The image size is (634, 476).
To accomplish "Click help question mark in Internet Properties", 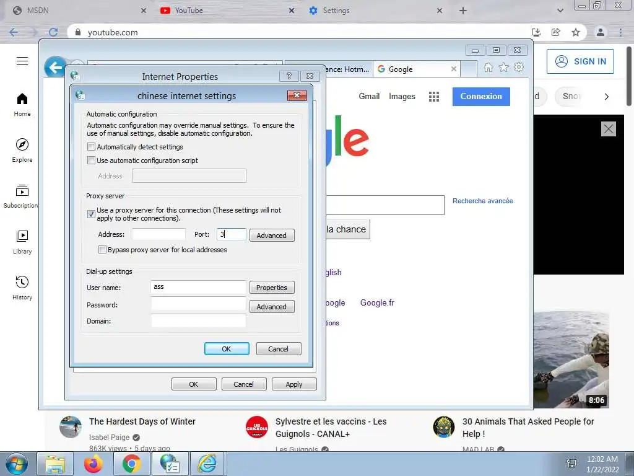I will pyautogui.click(x=289, y=76).
